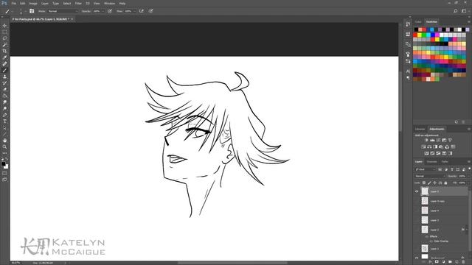
Task: Switch to the Paths tab
Action: point(445,162)
